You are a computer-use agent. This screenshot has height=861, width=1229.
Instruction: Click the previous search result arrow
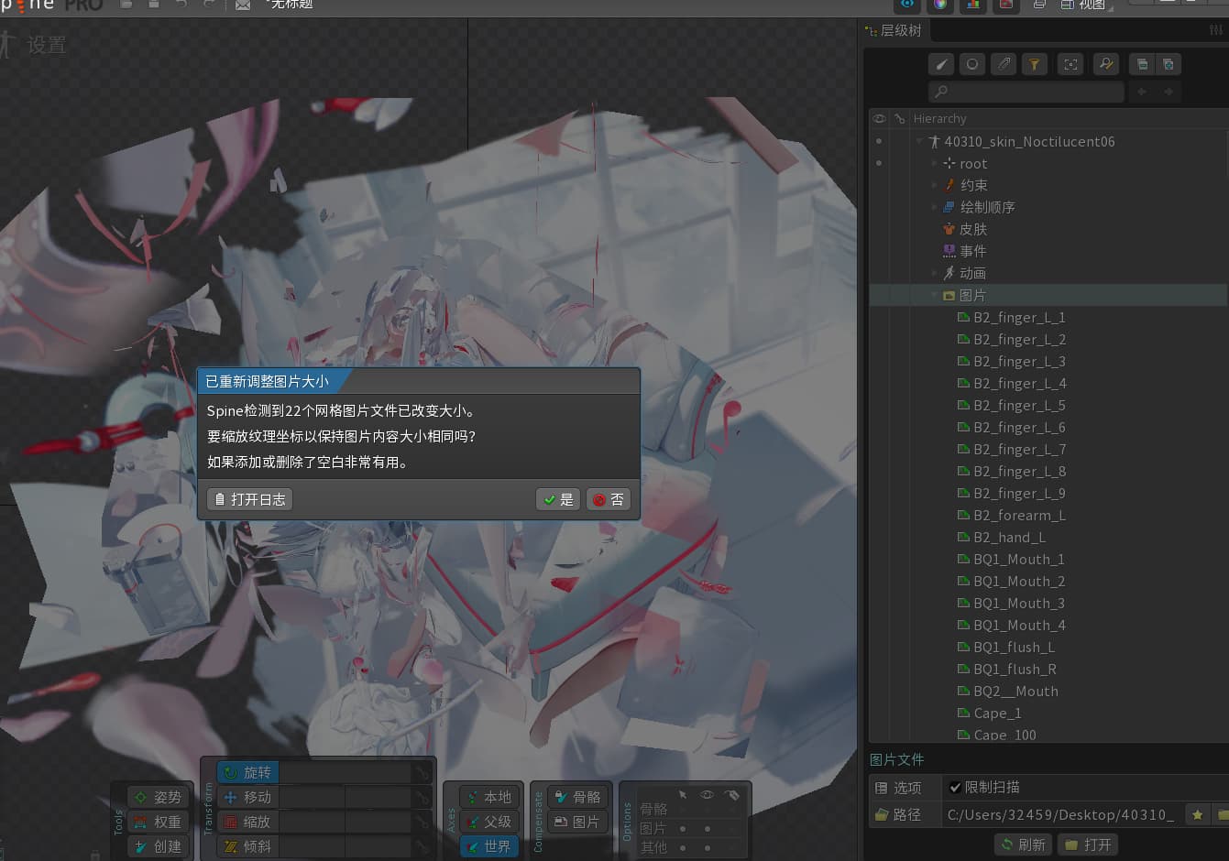[x=1142, y=92]
